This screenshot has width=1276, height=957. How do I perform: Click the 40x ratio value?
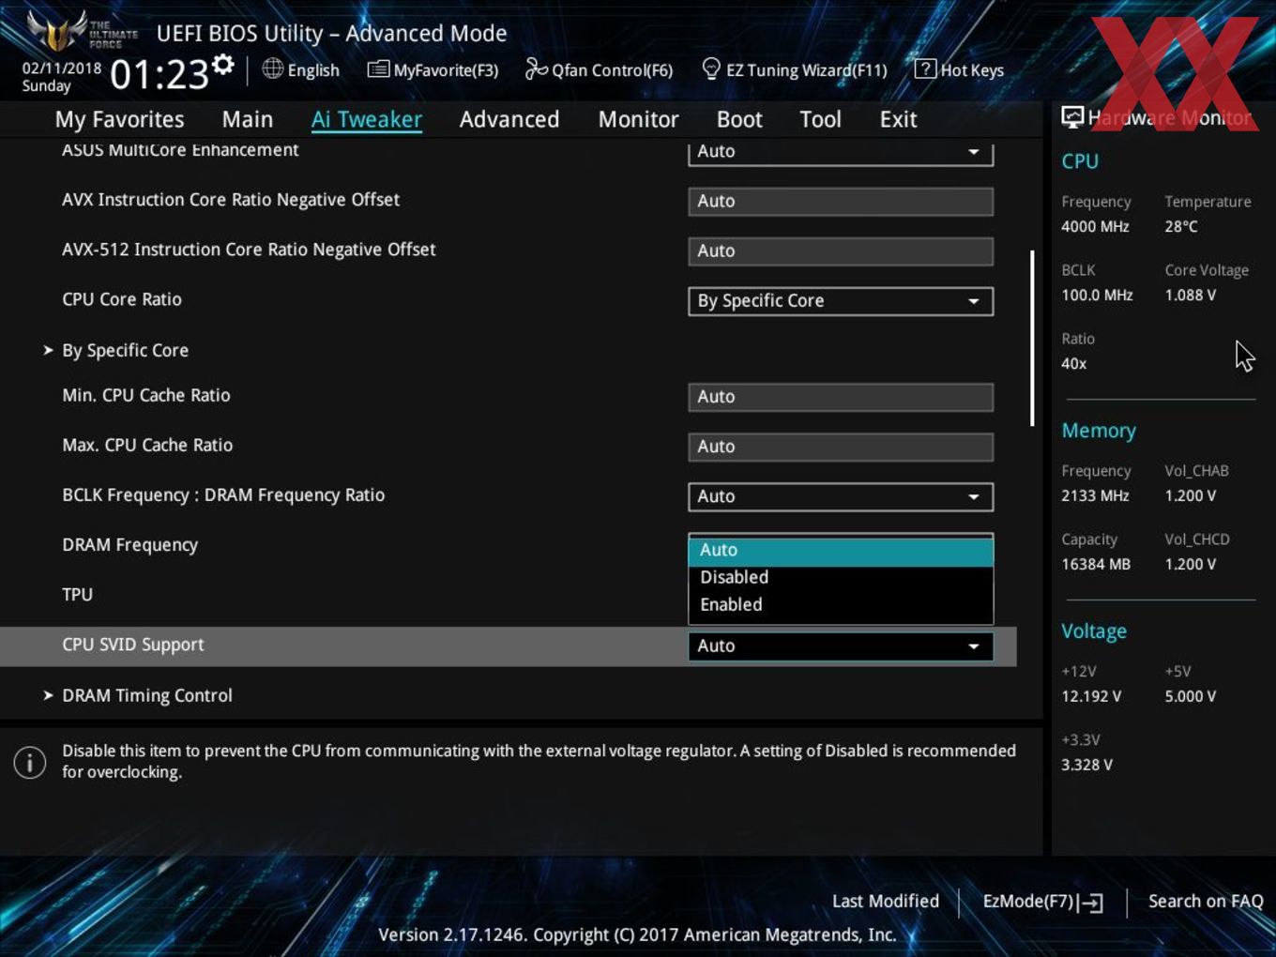[x=1074, y=363]
